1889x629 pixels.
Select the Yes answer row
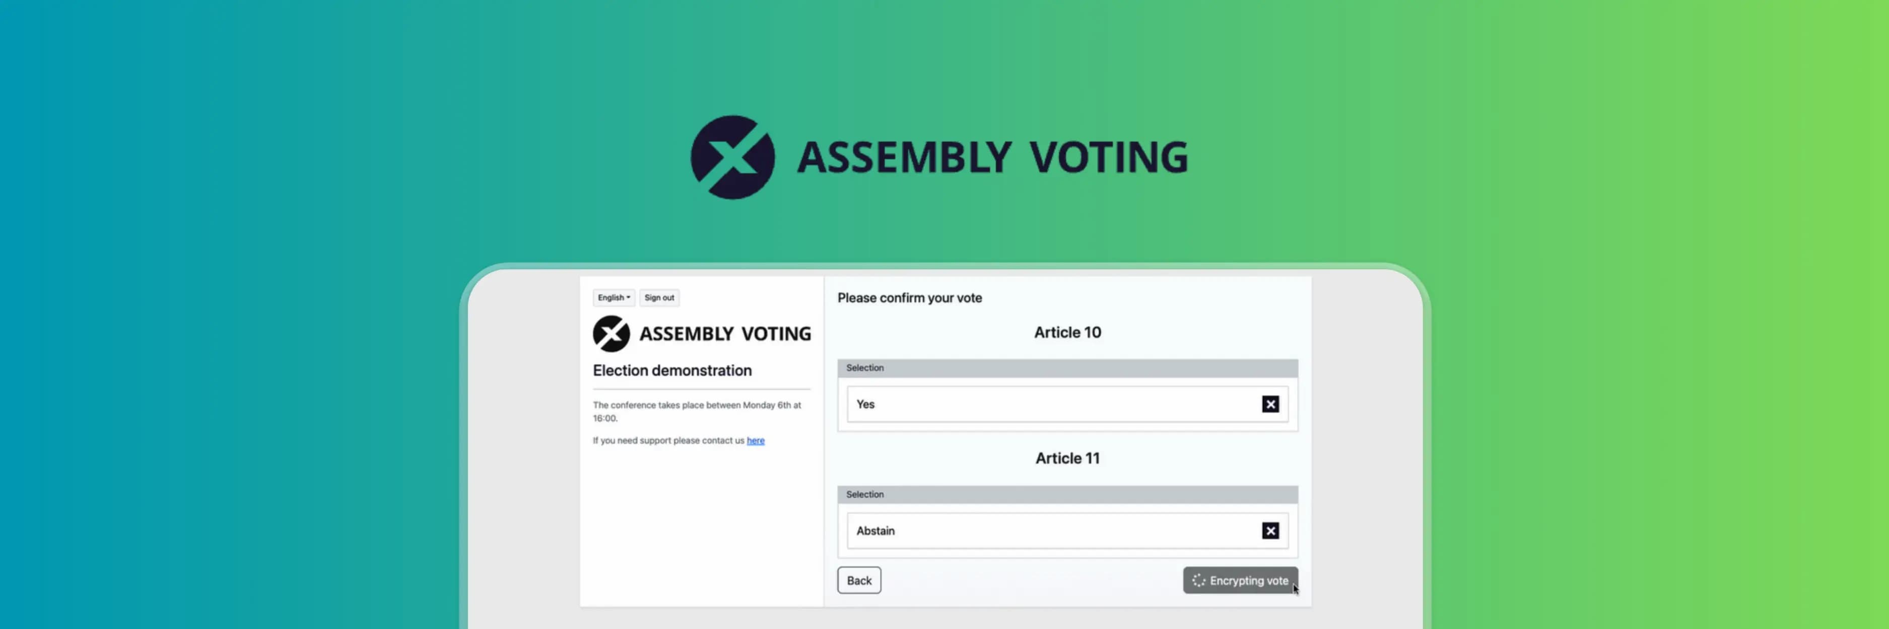(1027, 404)
